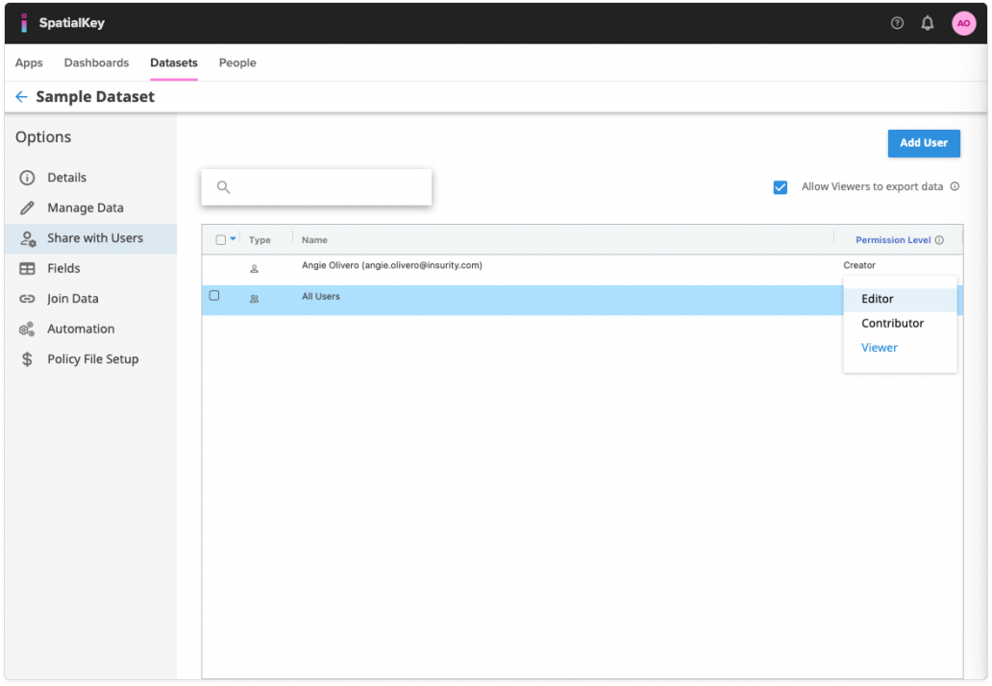
Task: Open the AO user avatar menu
Action: [963, 23]
